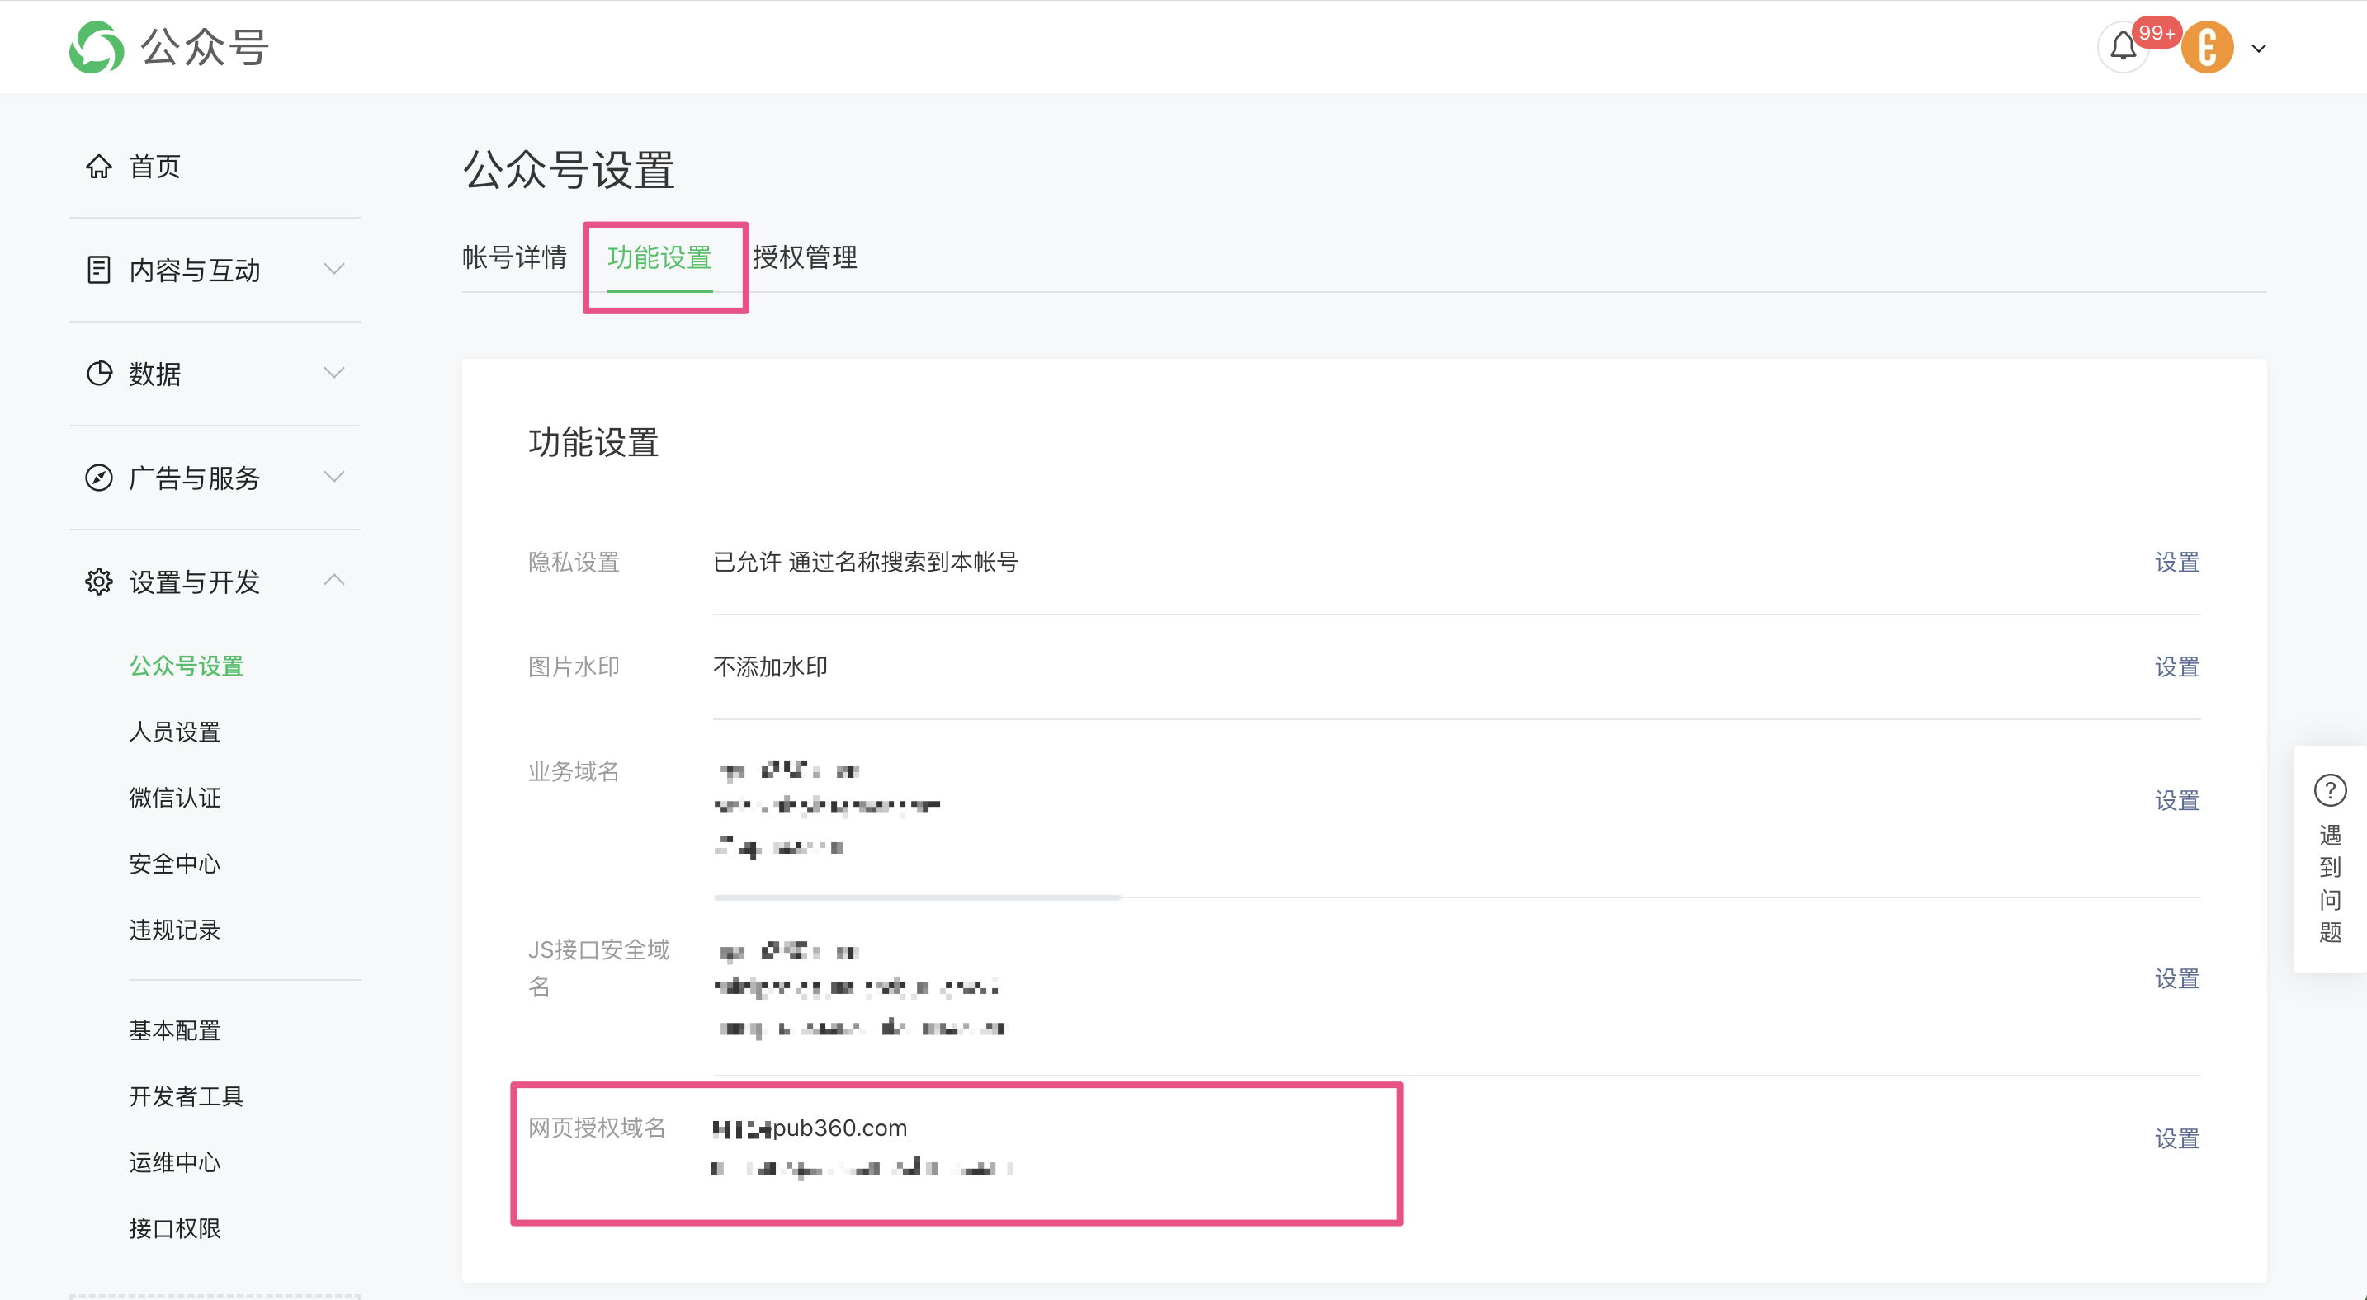Click the notification bell icon
The image size is (2367, 1300).
(x=2123, y=47)
